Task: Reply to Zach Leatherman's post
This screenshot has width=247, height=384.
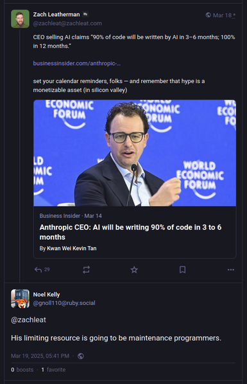Action: coord(42,270)
